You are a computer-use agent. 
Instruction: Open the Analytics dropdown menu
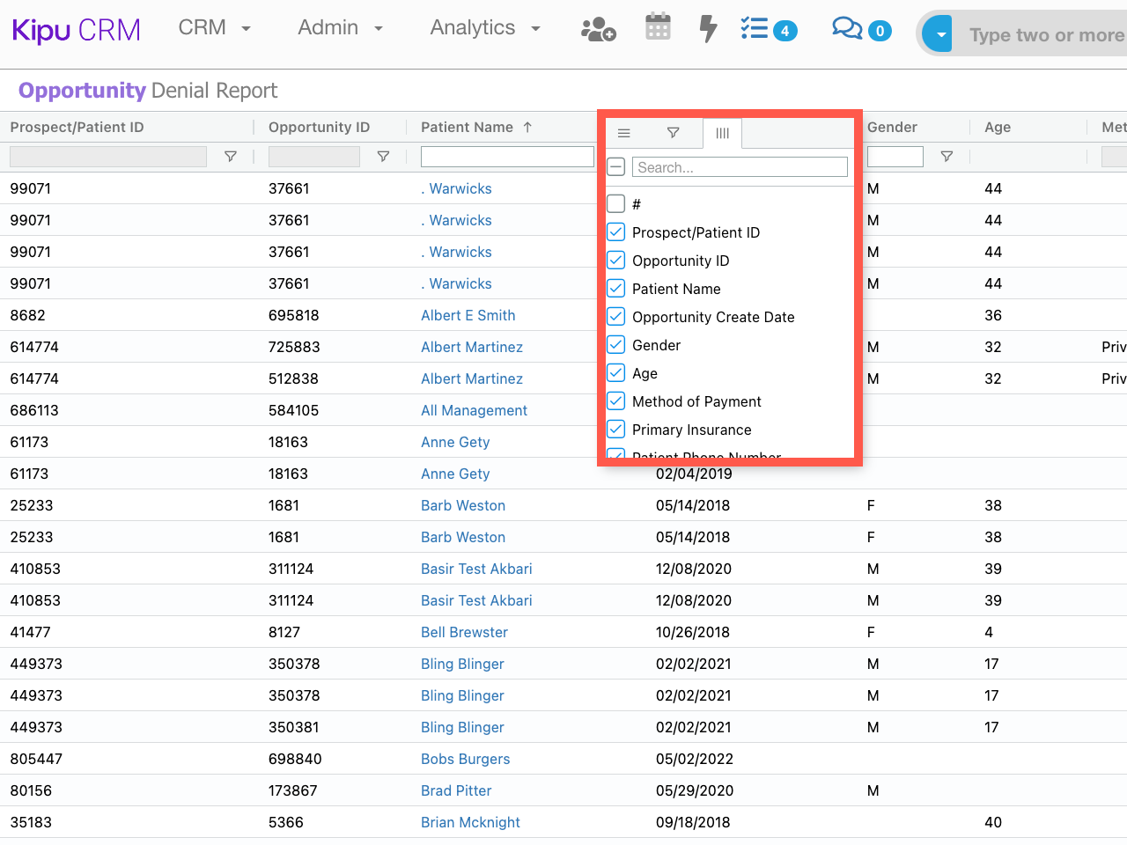pyautogui.click(x=484, y=28)
